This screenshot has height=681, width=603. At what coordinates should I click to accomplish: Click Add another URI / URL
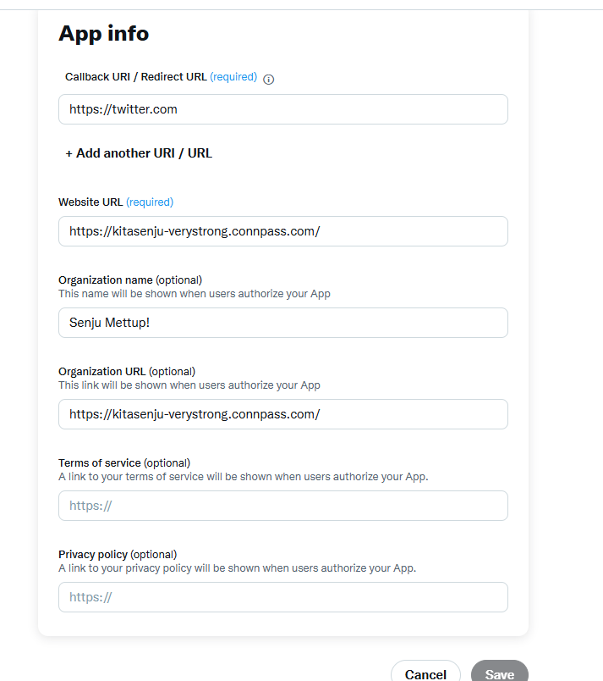click(139, 153)
